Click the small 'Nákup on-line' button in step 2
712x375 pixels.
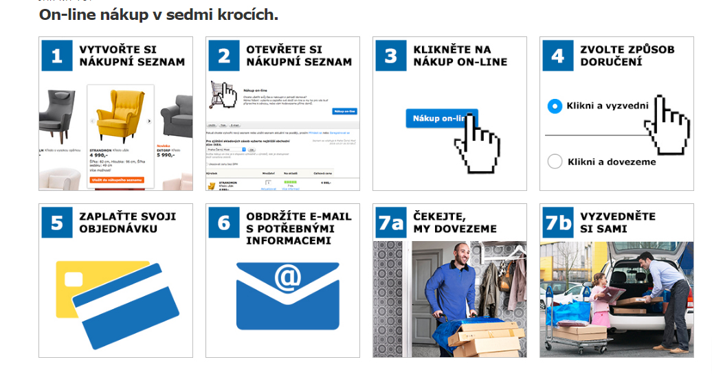click(x=344, y=111)
